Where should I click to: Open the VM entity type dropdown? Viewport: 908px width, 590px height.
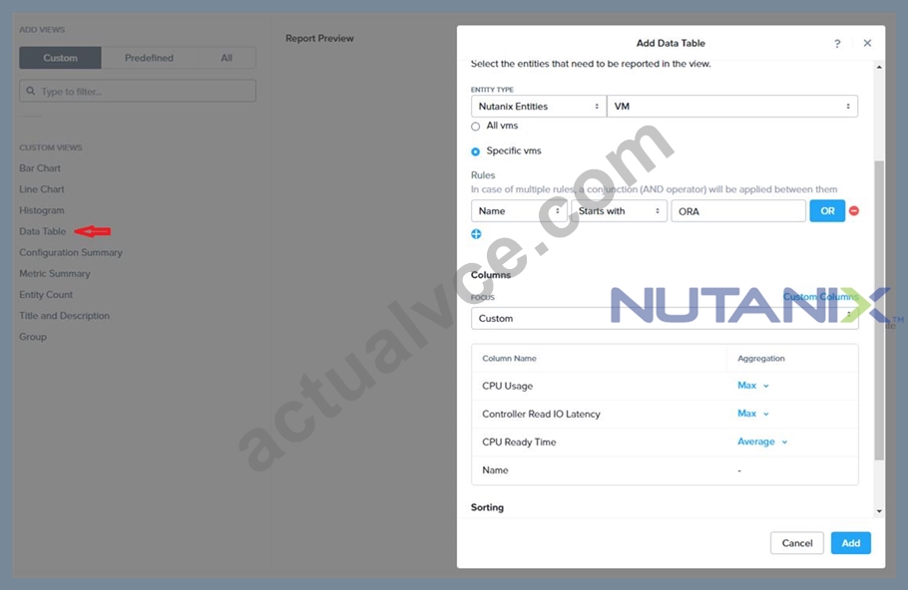[732, 107]
